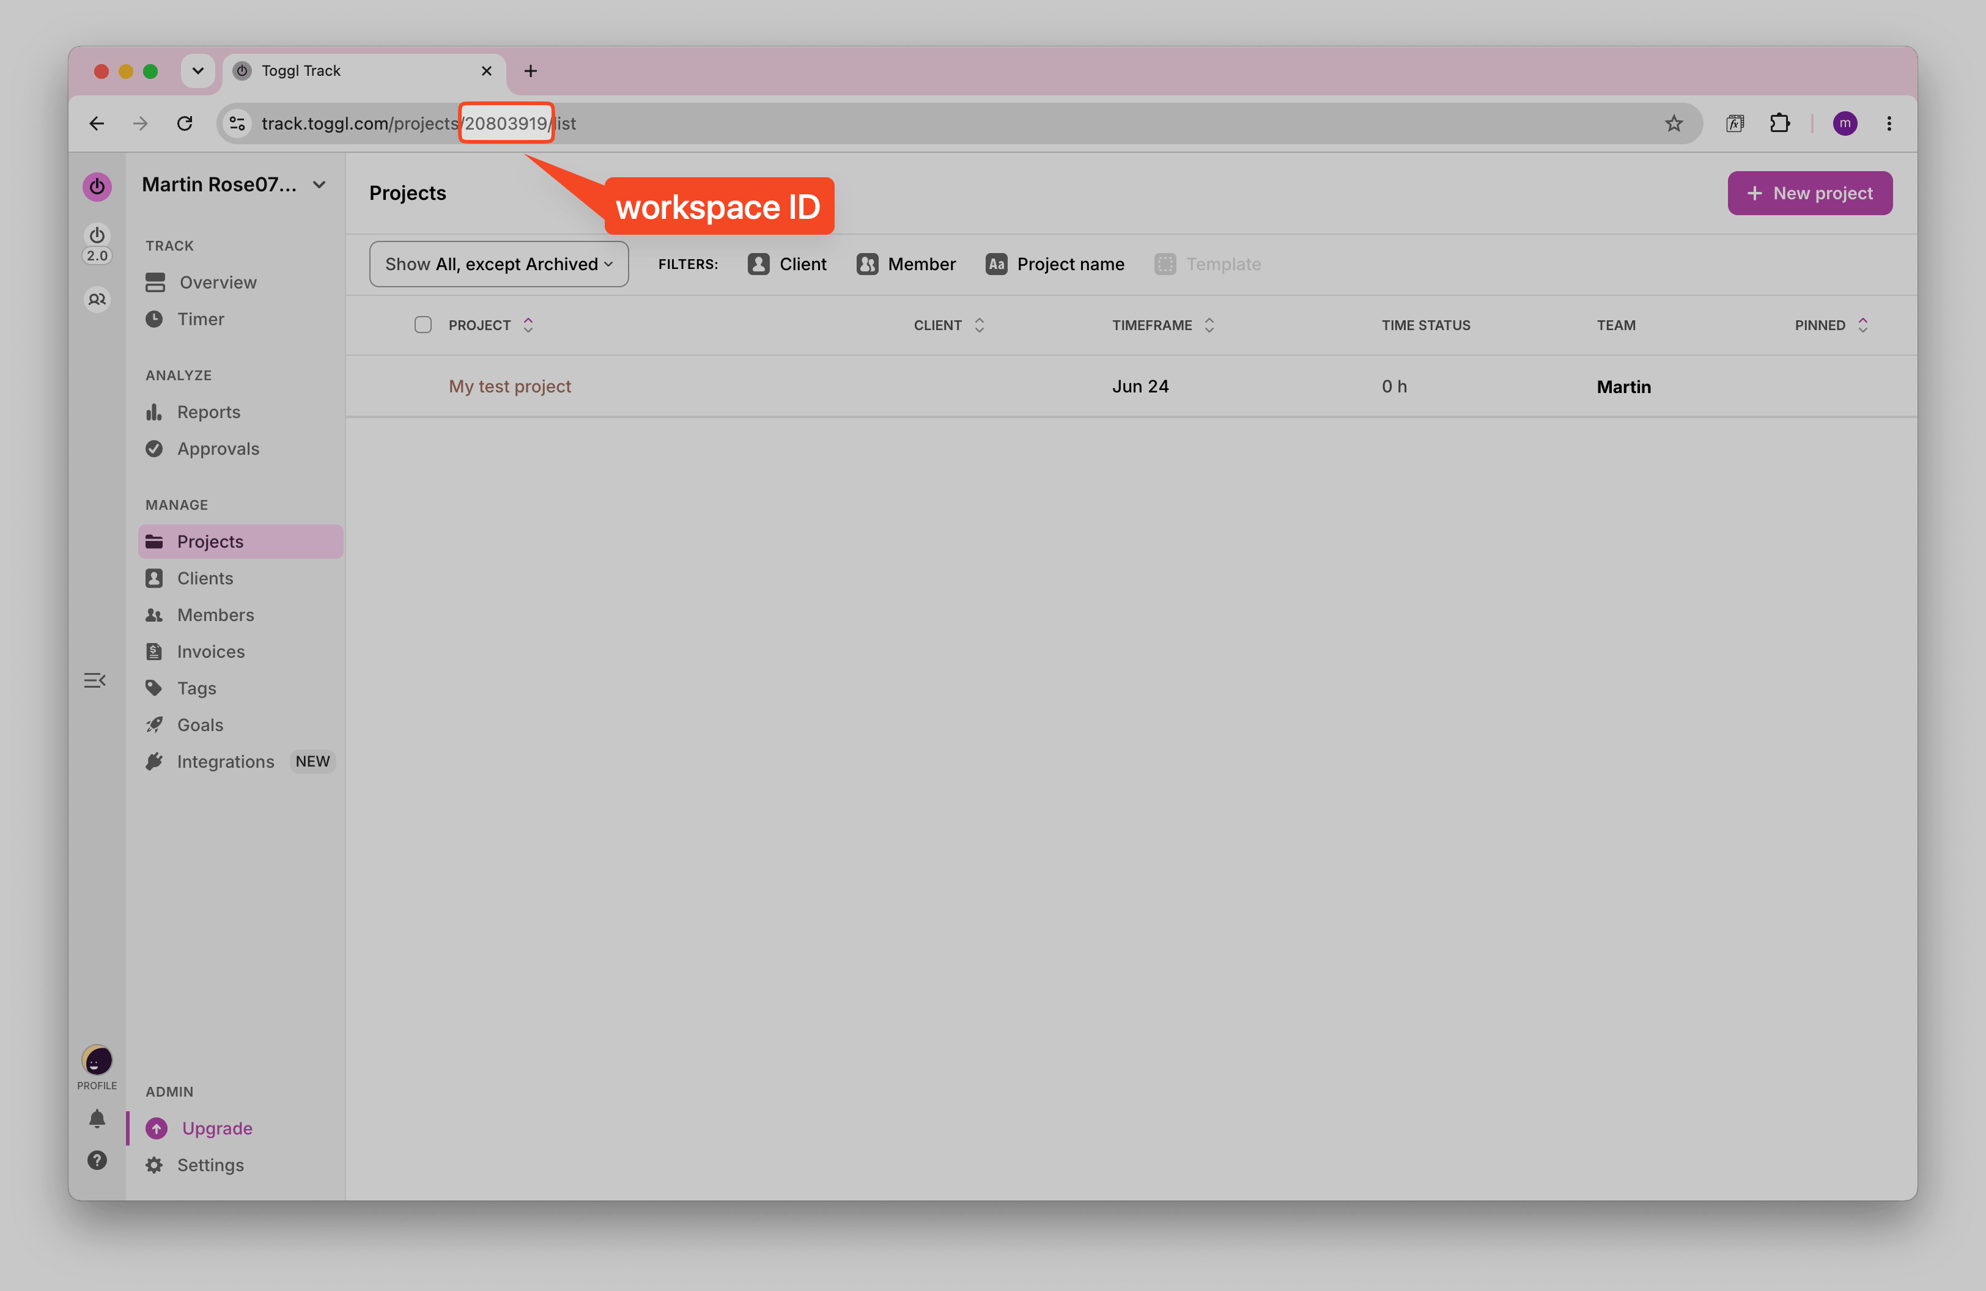1986x1291 pixels.
Task: Click the Jun 24 timeframe cell
Action: [x=1140, y=387]
